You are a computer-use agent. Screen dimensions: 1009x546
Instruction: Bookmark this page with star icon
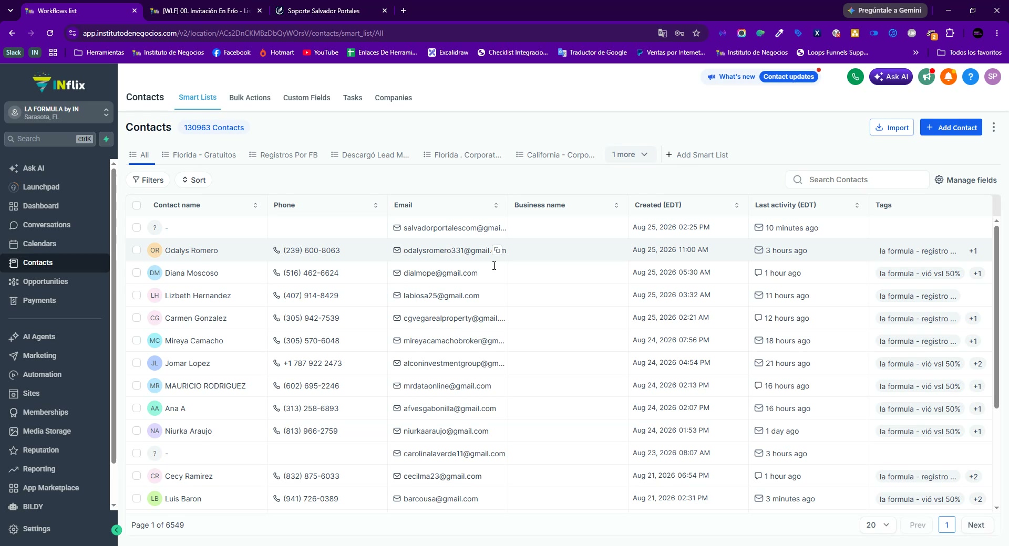[x=696, y=33]
